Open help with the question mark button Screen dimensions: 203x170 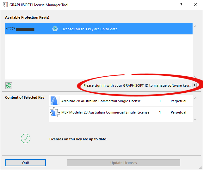coord(181,5)
